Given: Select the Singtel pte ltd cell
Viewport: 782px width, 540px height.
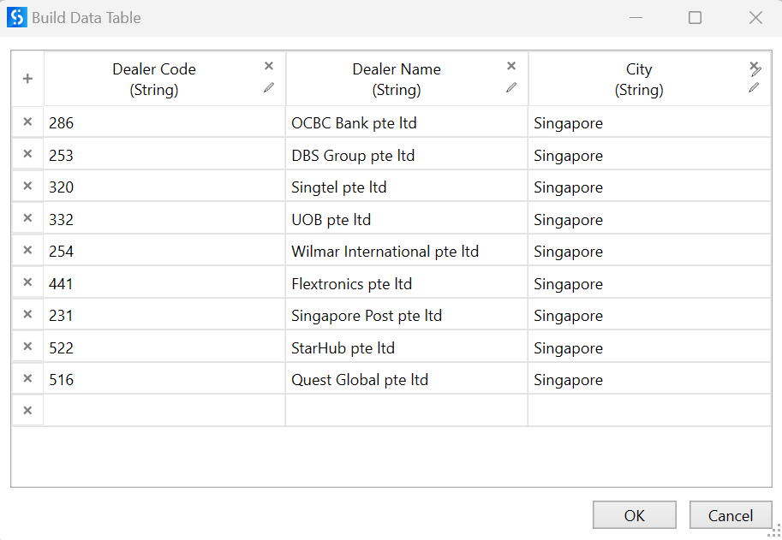Looking at the screenshot, I should click(x=407, y=187).
